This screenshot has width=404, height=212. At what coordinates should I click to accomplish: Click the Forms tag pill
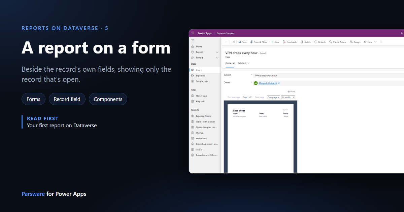(33, 99)
